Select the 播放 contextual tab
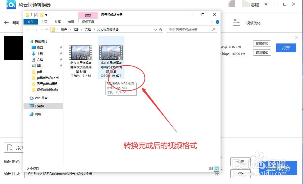This screenshot has height=184, width=303. point(88,15)
